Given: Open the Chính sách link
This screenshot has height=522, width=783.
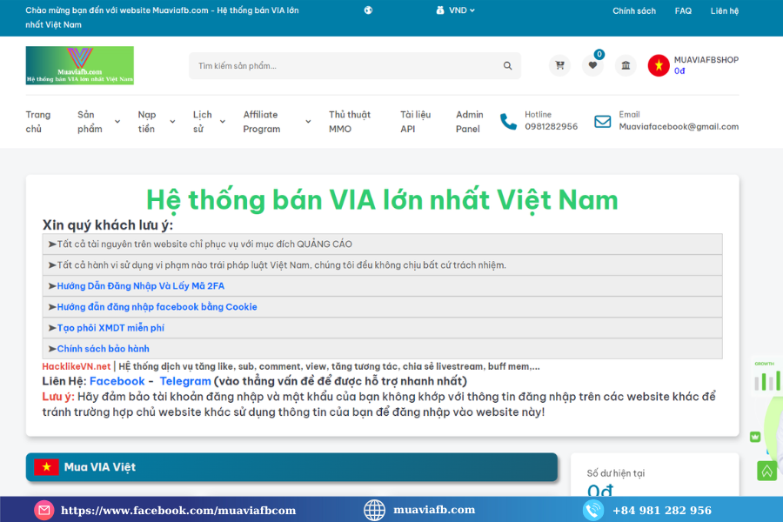Looking at the screenshot, I should (x=633, y=11).
